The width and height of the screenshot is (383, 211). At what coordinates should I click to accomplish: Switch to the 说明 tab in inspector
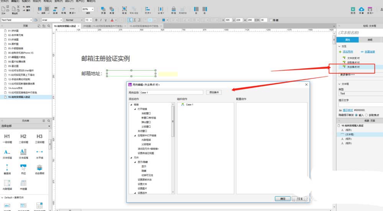tap(370, 39)
